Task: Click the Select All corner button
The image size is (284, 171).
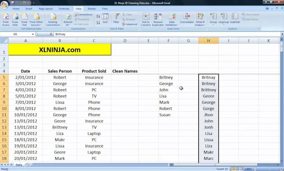Action: (4, 41)
